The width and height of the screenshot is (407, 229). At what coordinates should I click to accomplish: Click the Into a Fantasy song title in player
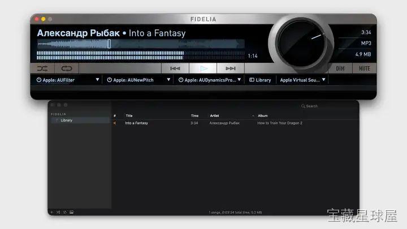pyautogui.click(x=157, y=33)
